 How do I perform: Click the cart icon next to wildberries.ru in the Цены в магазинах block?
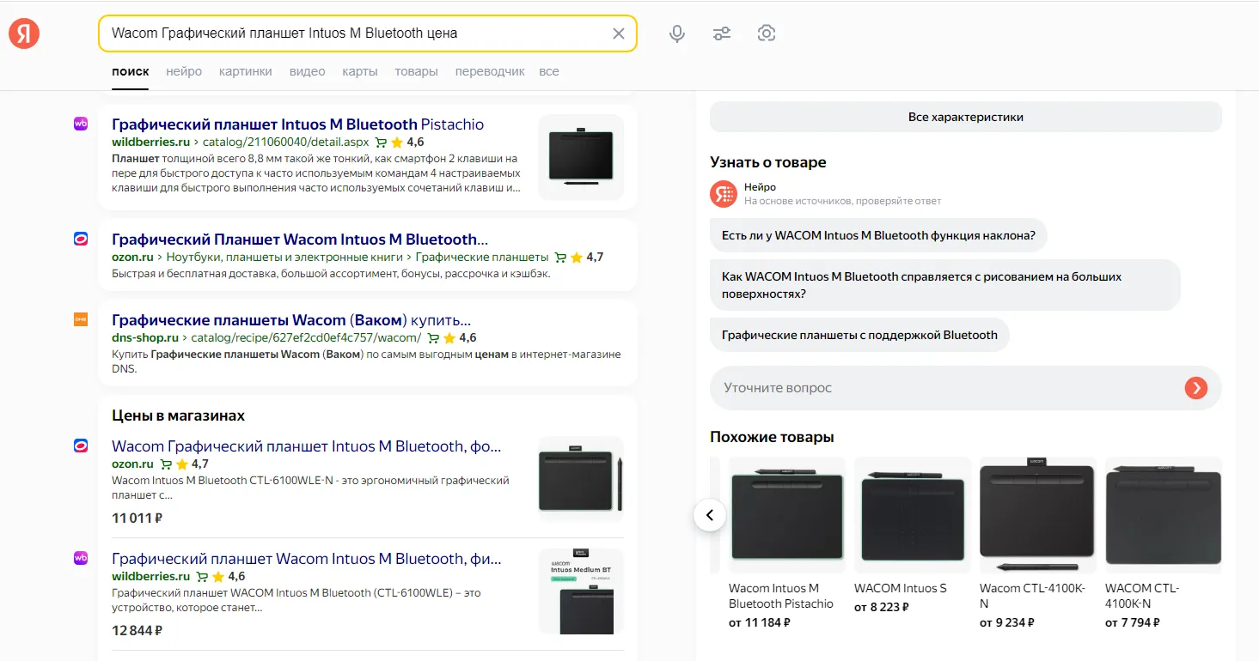click(x=202, y=577)
